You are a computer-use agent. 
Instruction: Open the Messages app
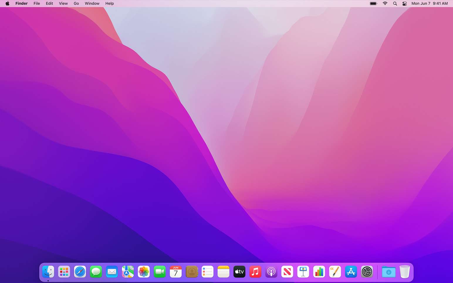[96, 272]
